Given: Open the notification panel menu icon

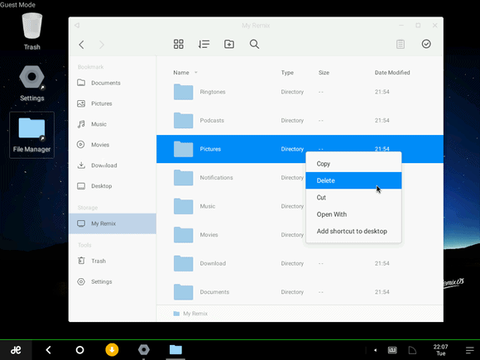Looking at the screenshot, I should pos(469,350).
